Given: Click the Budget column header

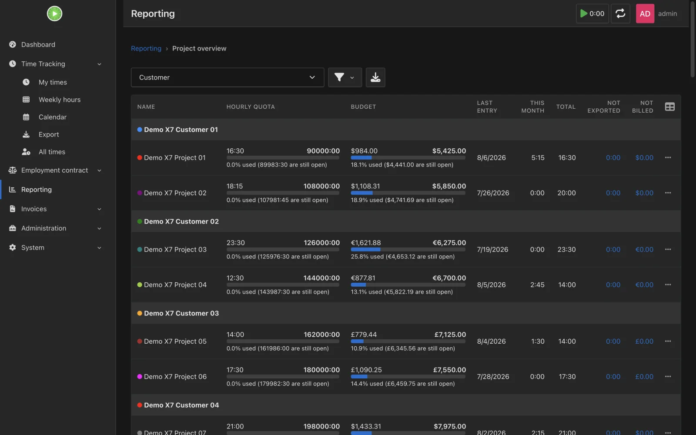Looking at the screenshot, I should tap(363, 107).
